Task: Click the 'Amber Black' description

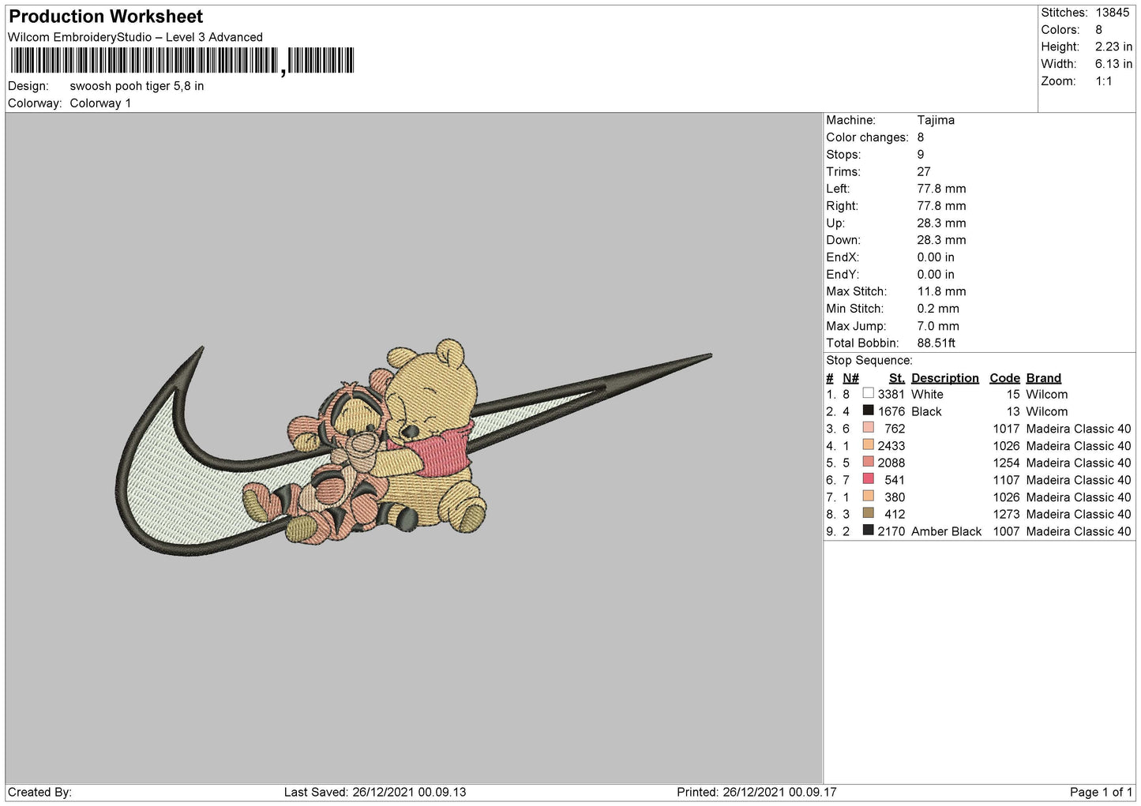Action: tap(946, 531)
